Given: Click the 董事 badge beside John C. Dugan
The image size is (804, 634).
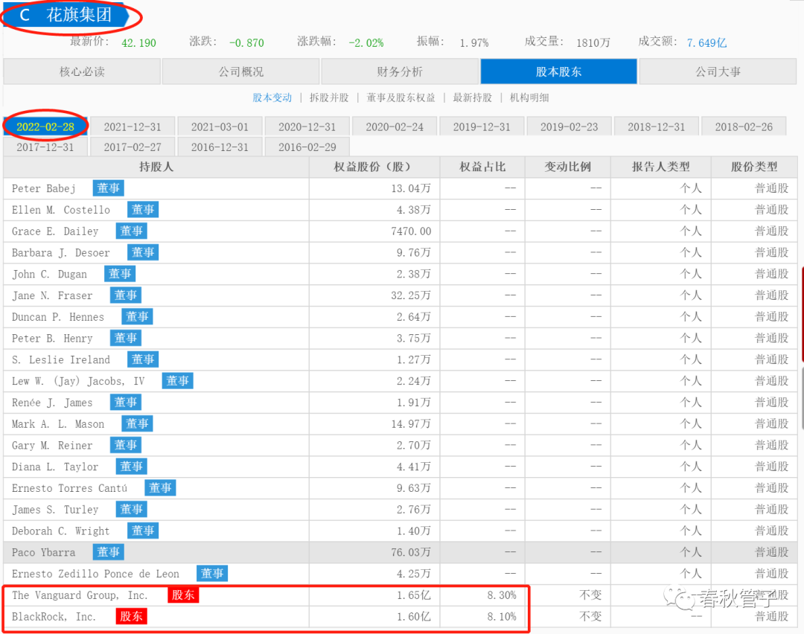Looking at the screenshot, I should coord(120,274).
